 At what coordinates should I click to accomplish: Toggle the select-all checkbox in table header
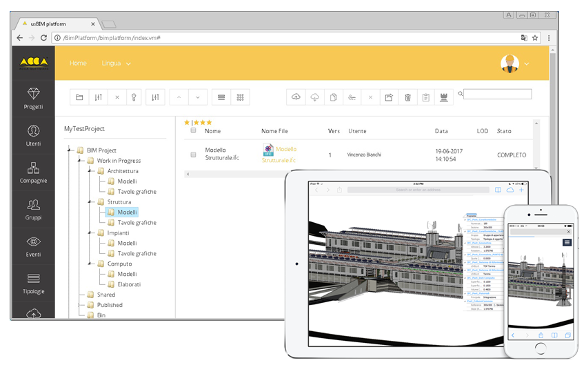[x=193, y=130]
